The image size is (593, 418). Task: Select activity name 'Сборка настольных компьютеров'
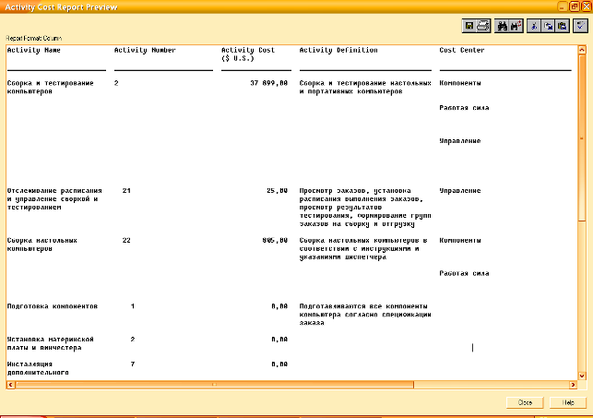pyautogui.click(x=42, y=245)
